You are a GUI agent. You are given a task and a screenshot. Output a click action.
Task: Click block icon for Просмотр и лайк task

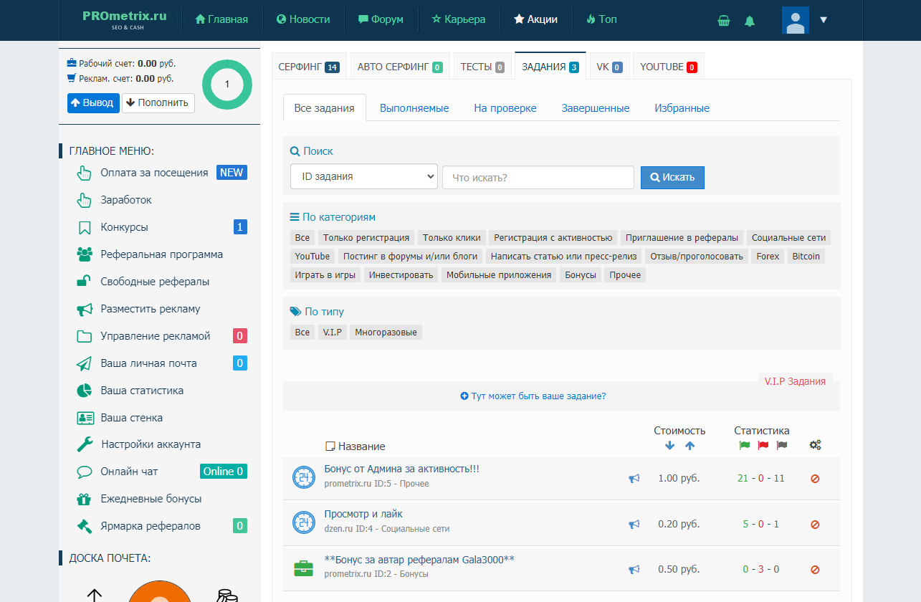coord(815,525)
